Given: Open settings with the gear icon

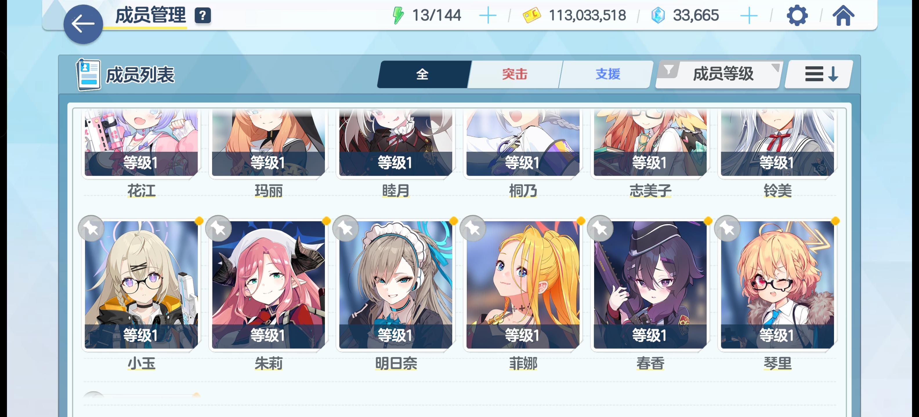Looking at the screenshot, I should tap(797, 16).
